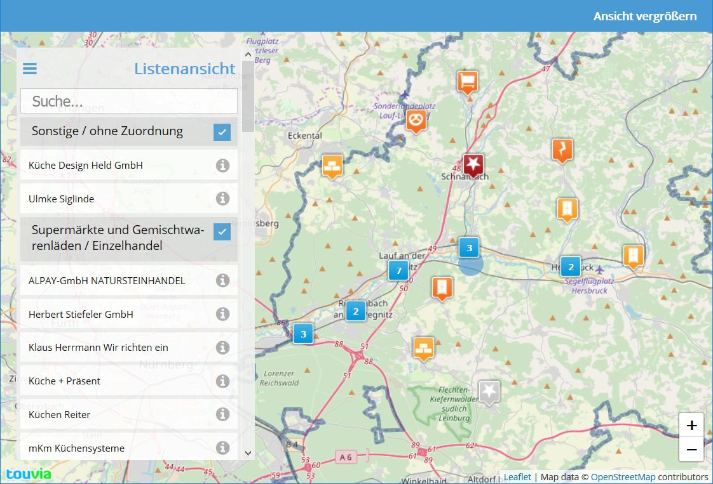
Task: Select the Klaus Herrmann Wir richten ein entry
Action: tap(129, 348)
